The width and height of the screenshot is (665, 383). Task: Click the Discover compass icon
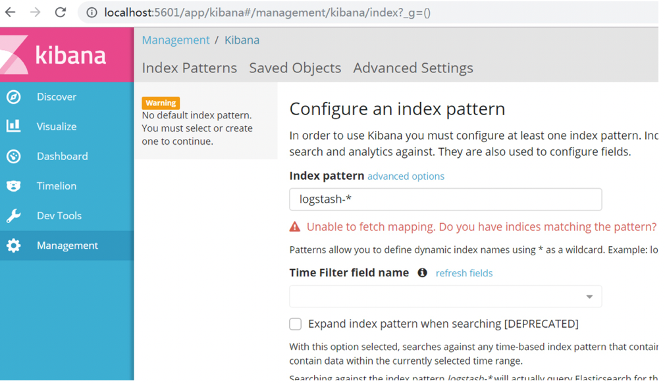pyautogui.click(x=14, y=97)
